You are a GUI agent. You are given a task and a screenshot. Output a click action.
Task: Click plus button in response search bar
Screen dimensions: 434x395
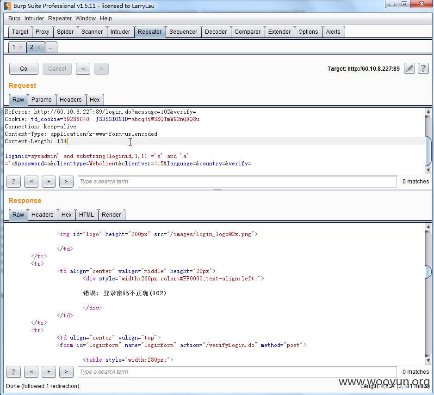point(49,372)
